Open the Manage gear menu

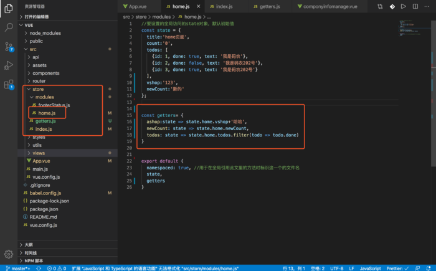click(9, 254)
